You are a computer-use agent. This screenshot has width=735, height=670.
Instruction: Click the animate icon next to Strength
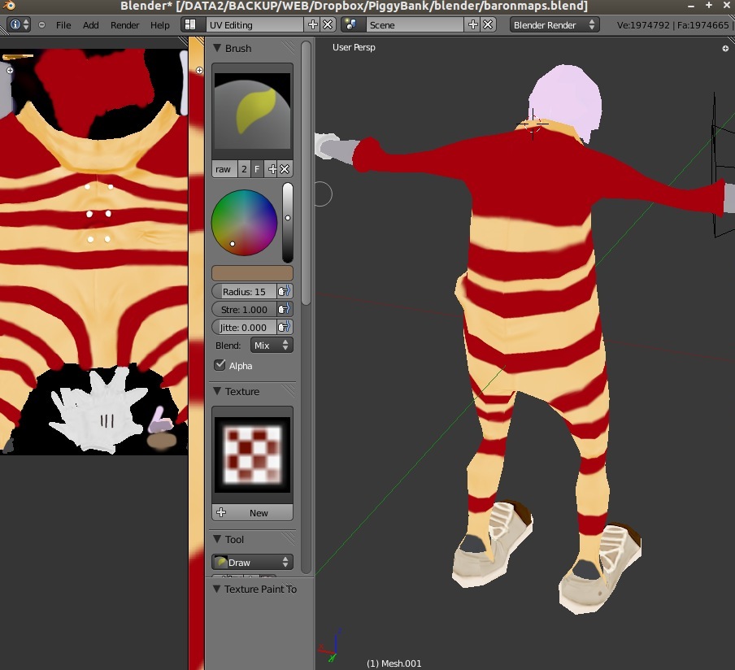click(285, 309)
